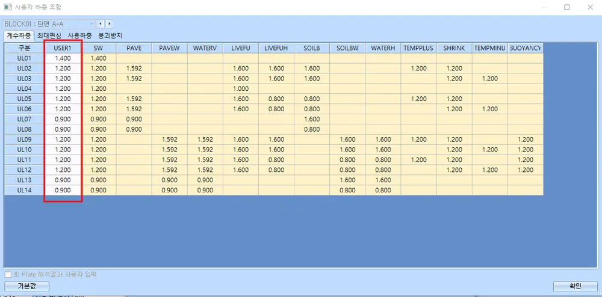Screen dimensions: 602x297
Task: Select row header UL09
Action: [25, 139]
